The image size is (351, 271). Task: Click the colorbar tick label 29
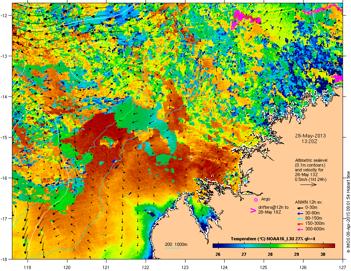(297, 254)
